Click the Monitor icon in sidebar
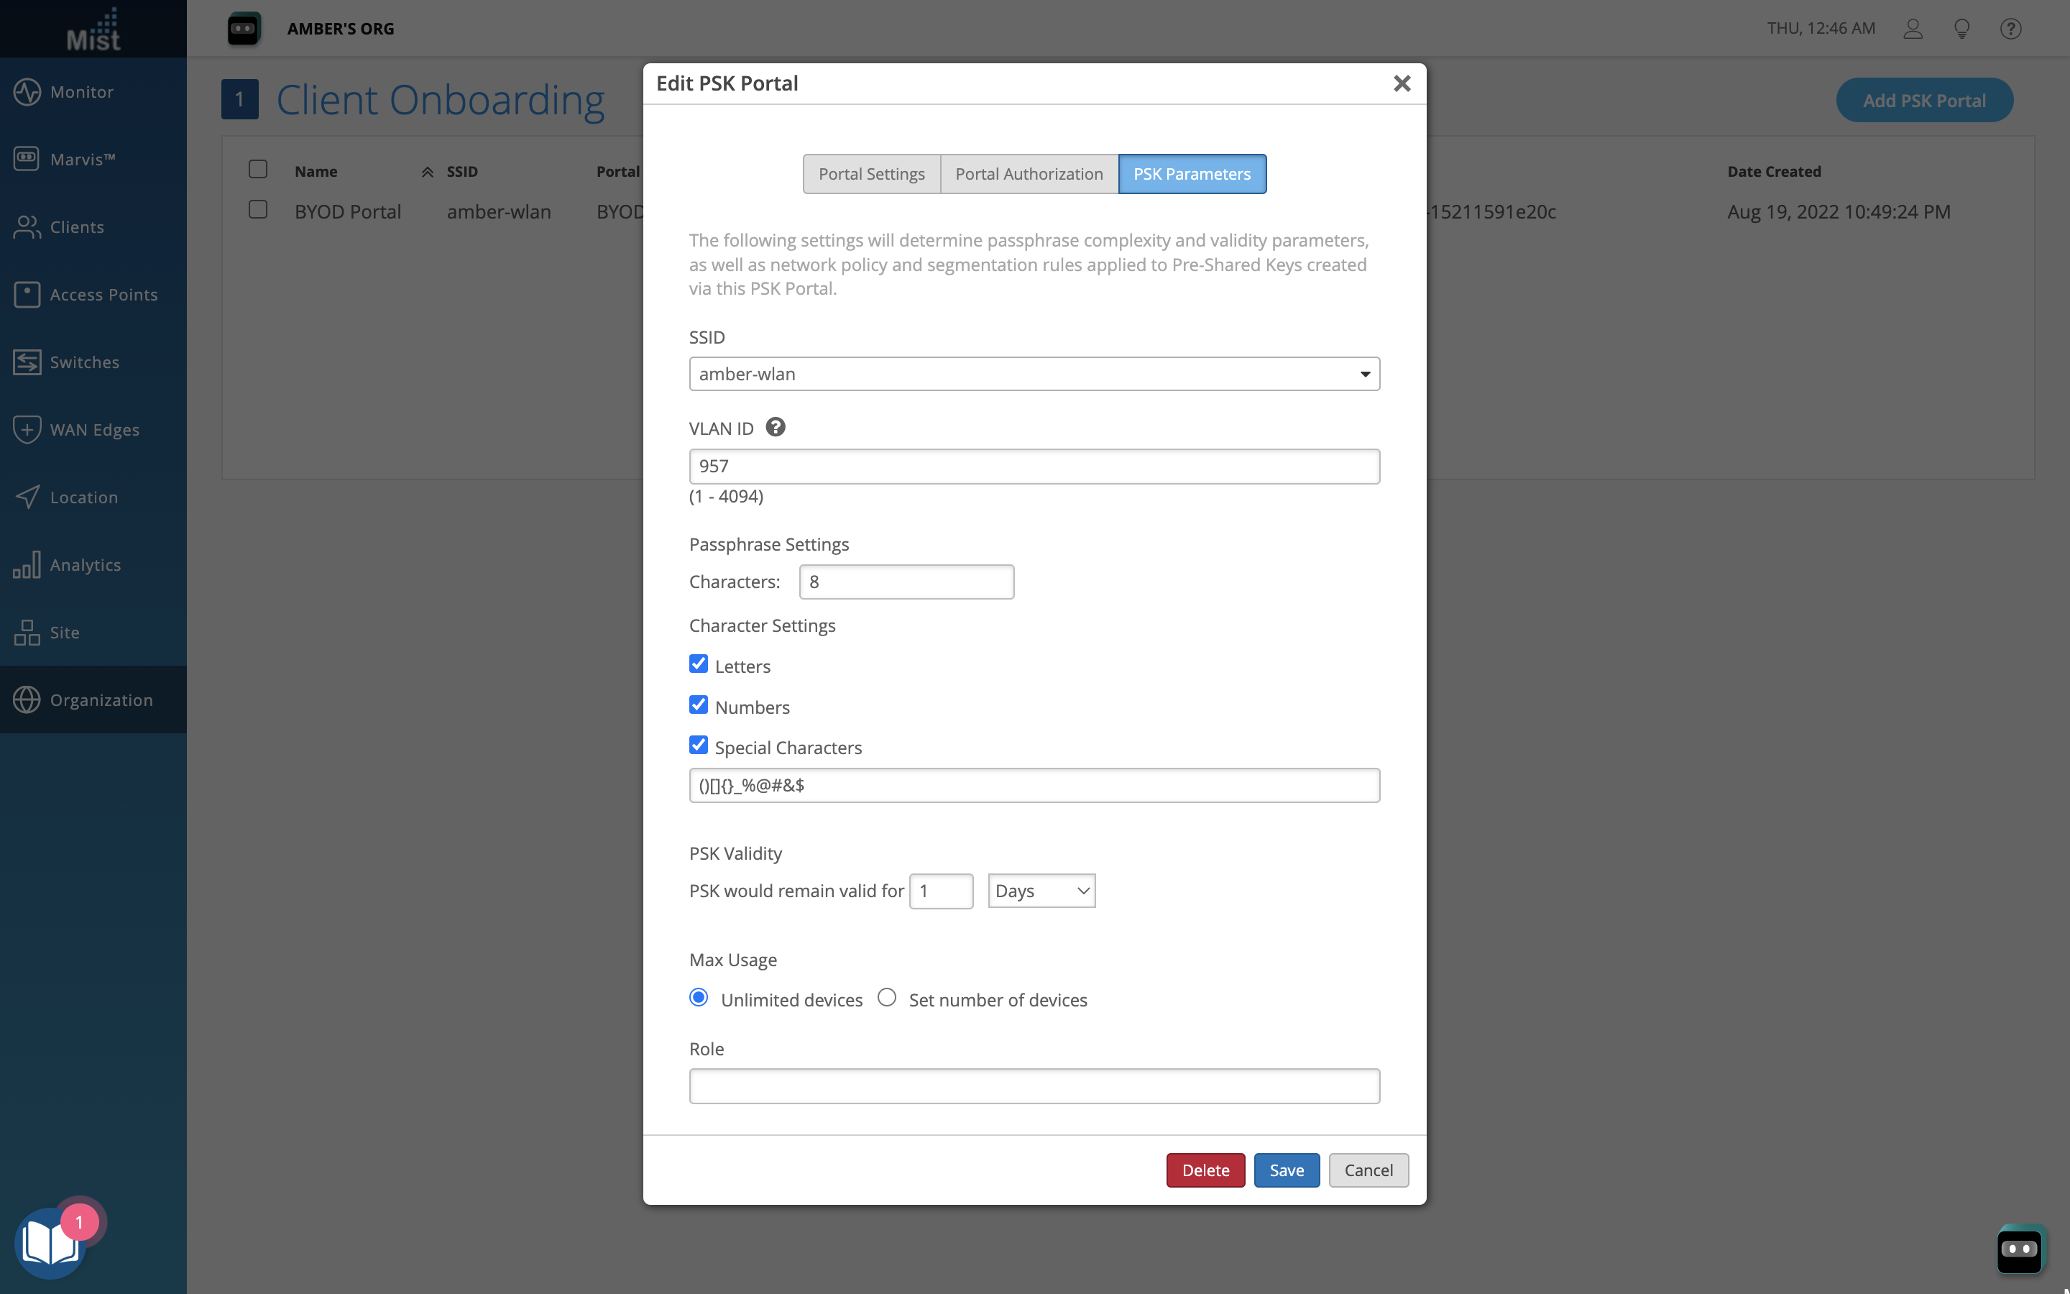Viewport: 2070px width, 1294px height. 27,91
